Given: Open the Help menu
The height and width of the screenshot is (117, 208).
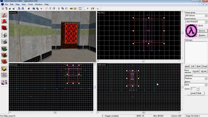Looking at the screenshot, I should click(46, 4).
